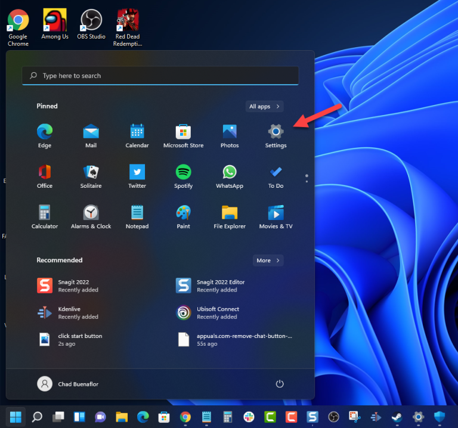Launch WhatsApp from pinned apps

[x=230, y=176]
